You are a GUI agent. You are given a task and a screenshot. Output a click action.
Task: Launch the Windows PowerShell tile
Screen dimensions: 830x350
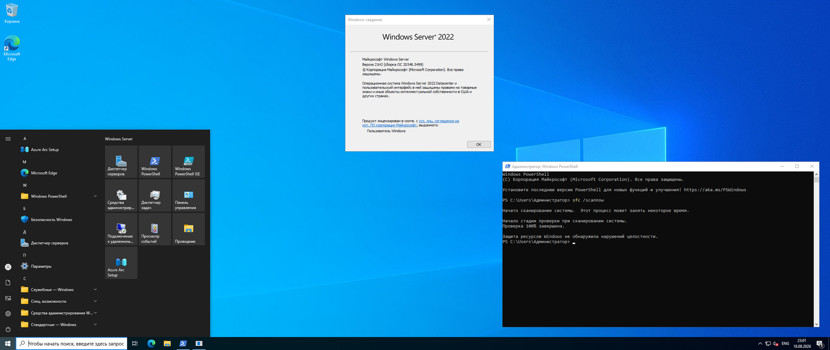click(155, 162)
